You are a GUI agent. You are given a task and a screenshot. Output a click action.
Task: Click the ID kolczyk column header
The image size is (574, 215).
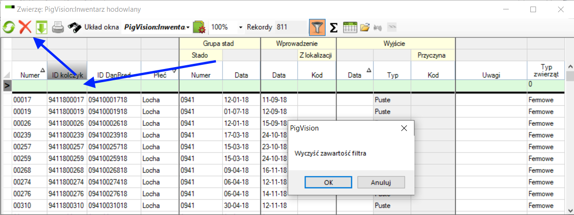67,70
